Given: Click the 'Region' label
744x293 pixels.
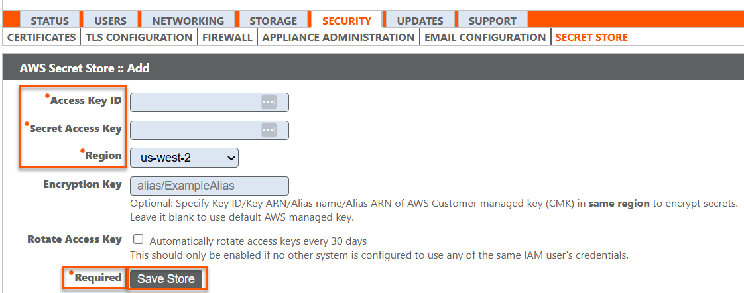Looking at the screenshot, I should [x=103, y=156].
